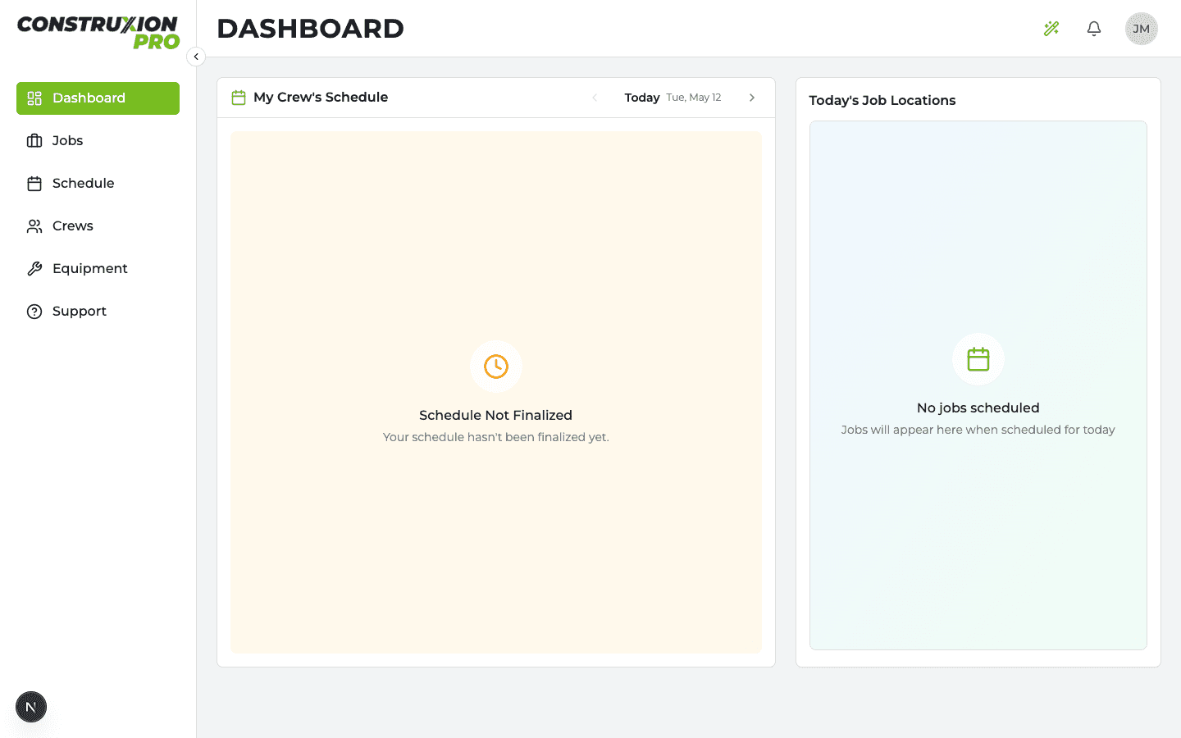This screenshot has height=738, width=1181.
Task: Go to next day in crew schedule
Action: (752, 98)
